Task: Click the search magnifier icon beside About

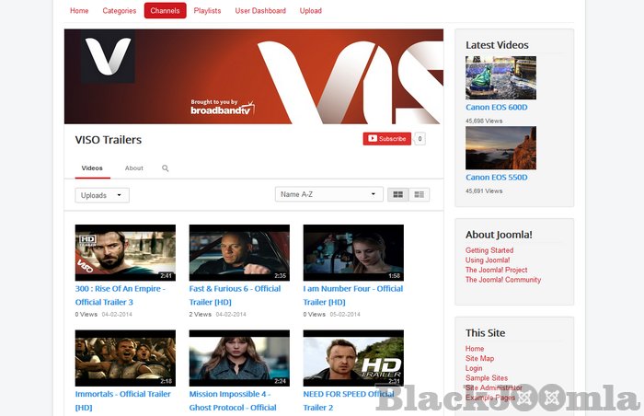Action: [166, 168]
